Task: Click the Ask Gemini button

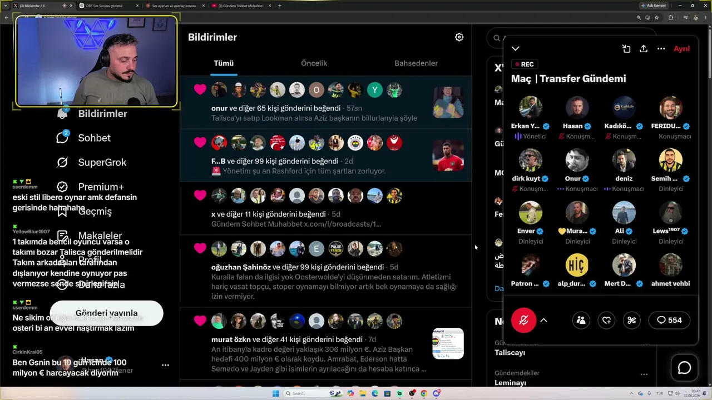Action: coord(654,6)
